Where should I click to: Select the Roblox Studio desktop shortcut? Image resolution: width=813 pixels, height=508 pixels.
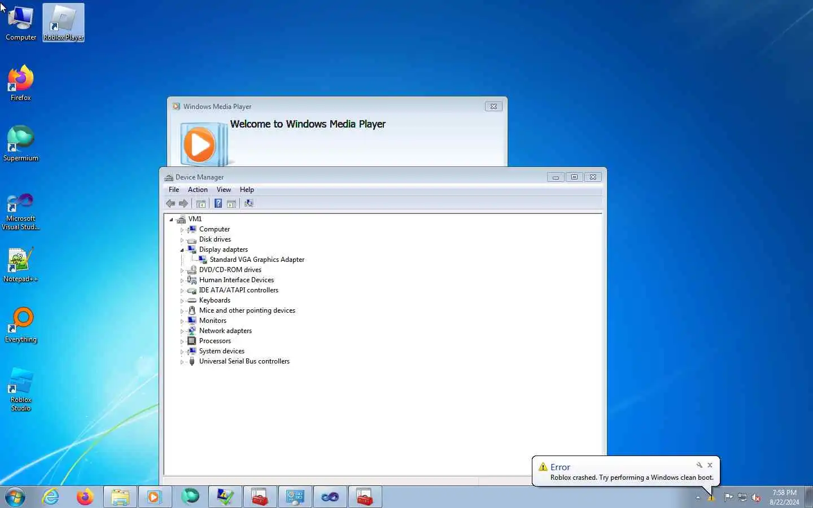(x=21, y=389)
